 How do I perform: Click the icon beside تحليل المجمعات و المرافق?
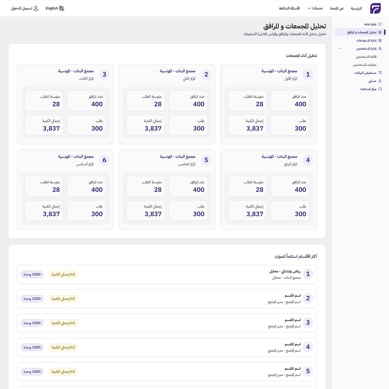(380, 32)
